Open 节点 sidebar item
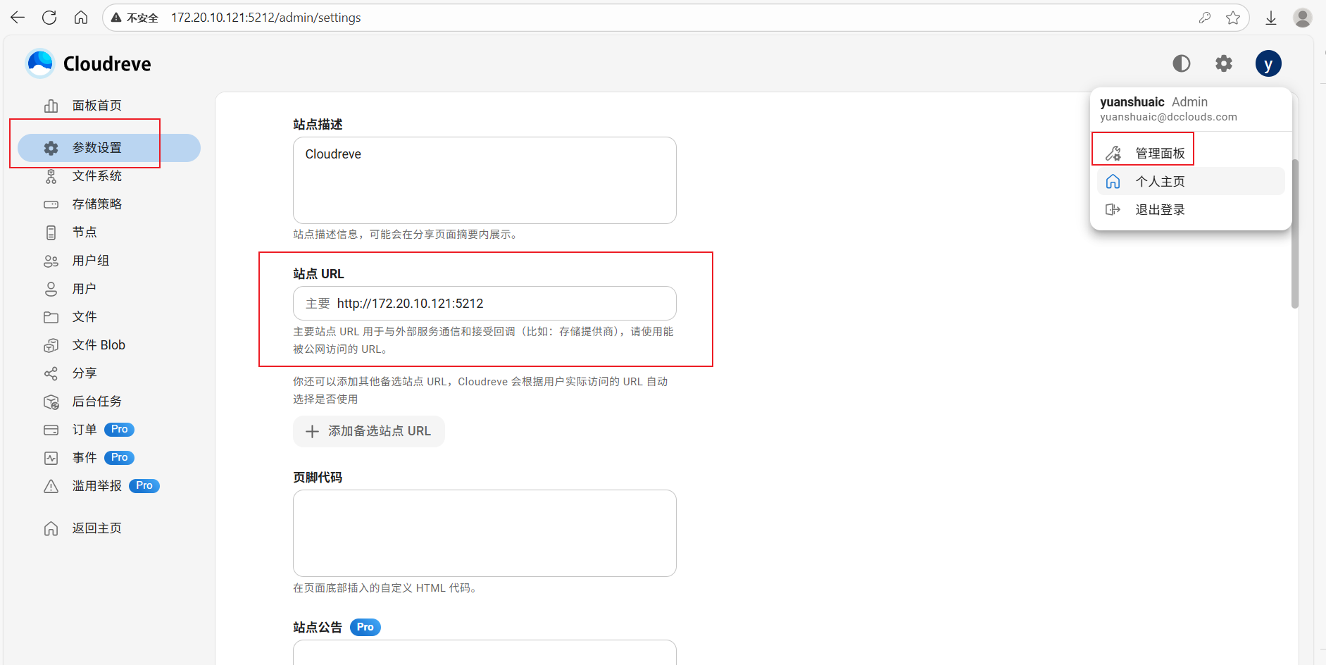 pos(109,232)
